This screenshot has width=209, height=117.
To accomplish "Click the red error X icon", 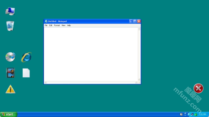I will click(x=199, y=88).
